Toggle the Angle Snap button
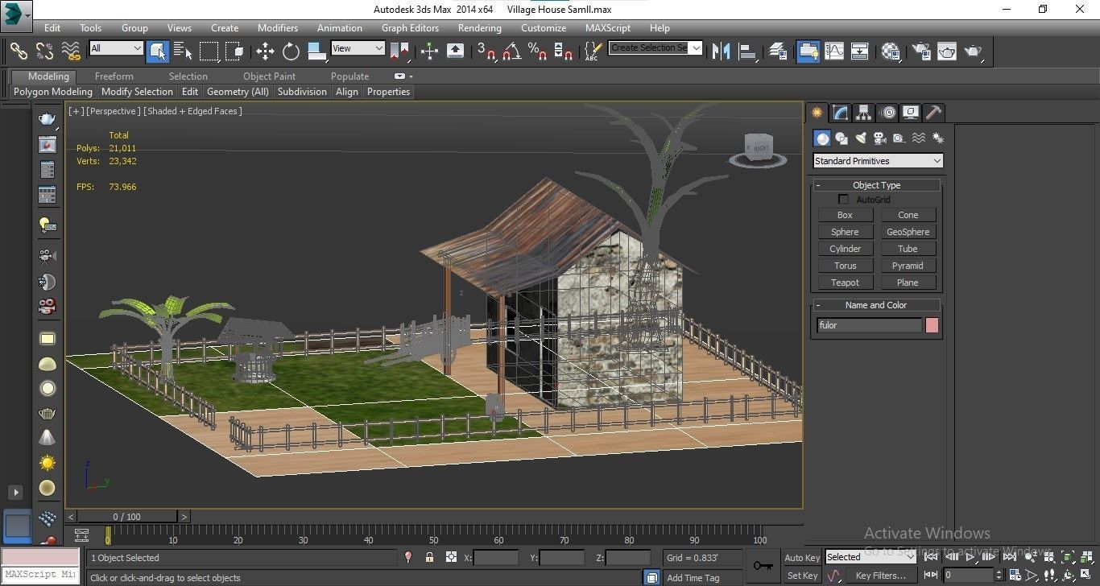 pyautogui.click(x=511, y=51)
